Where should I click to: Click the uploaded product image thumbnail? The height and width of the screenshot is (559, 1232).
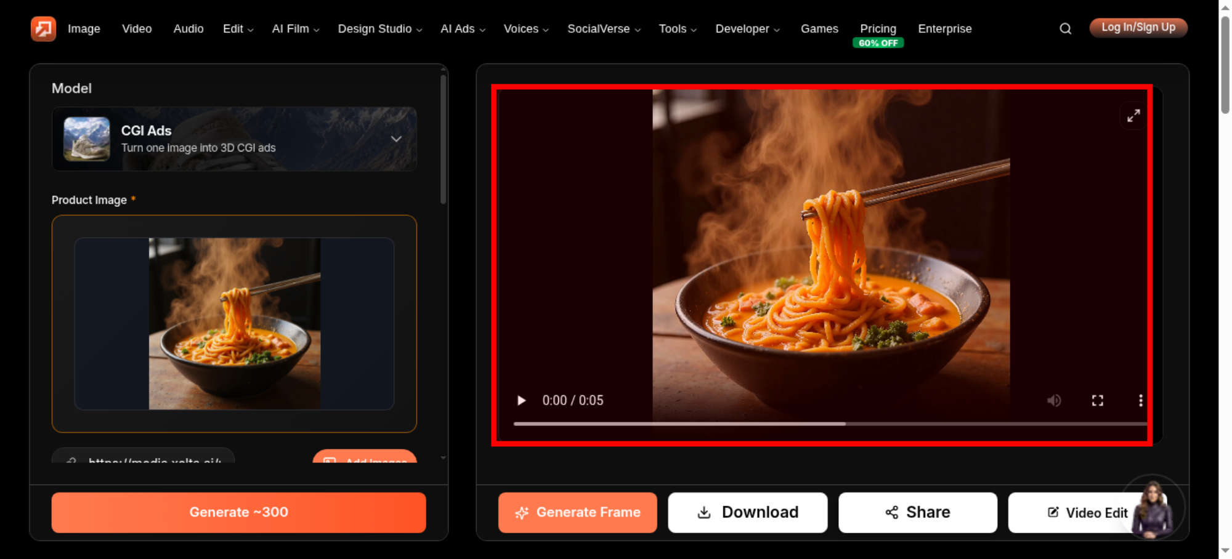234,324
